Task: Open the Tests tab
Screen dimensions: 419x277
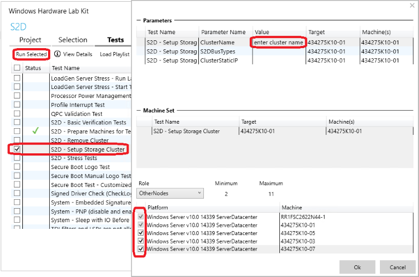Action: (116, 40)
